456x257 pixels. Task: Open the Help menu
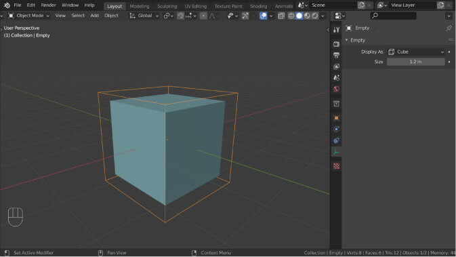(x=89, y=5)
